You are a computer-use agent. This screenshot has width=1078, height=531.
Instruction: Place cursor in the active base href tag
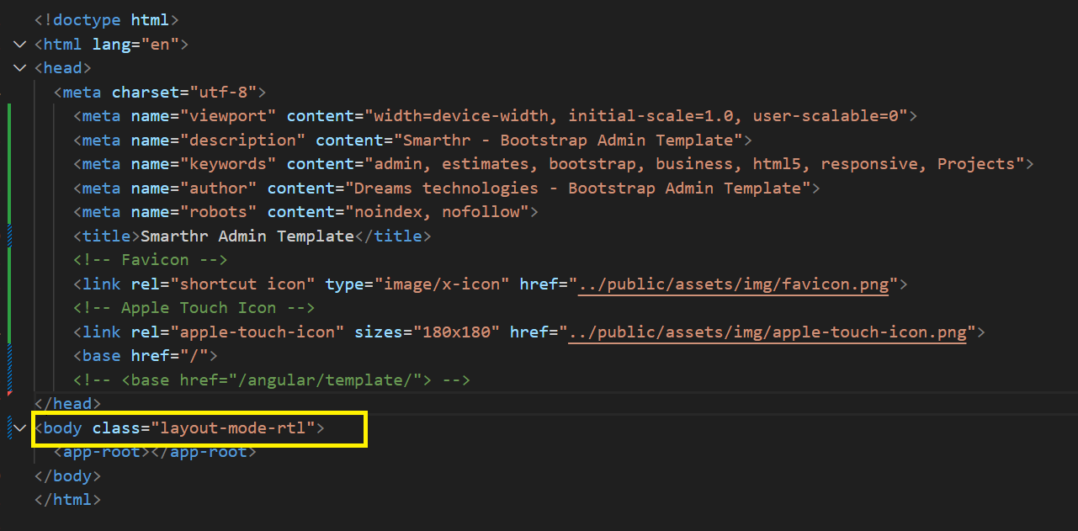145,356
